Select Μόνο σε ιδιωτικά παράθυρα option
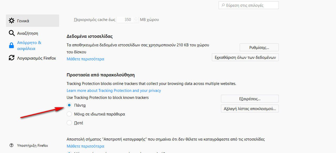336x153 pixels. [69, 114]
